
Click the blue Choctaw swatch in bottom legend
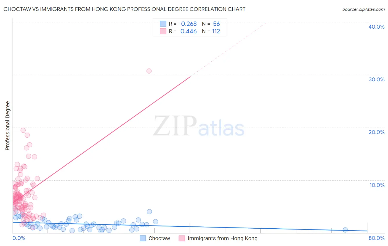(143, 239)
